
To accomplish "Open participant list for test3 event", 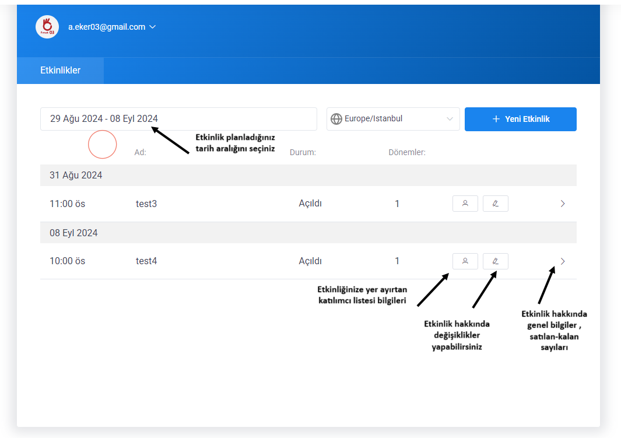I will click(465, 204).
